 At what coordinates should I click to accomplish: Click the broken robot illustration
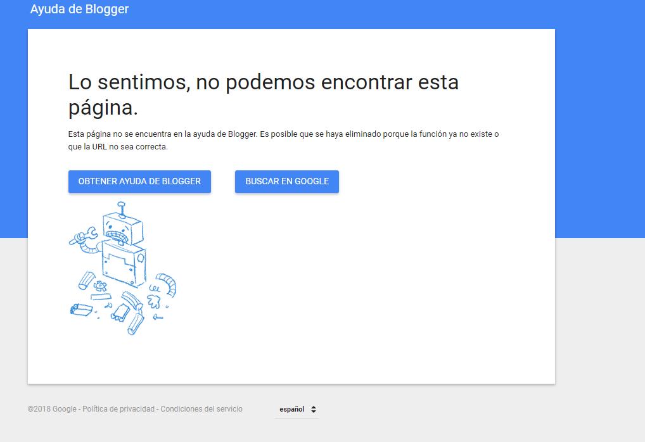(x=124, y=266)
